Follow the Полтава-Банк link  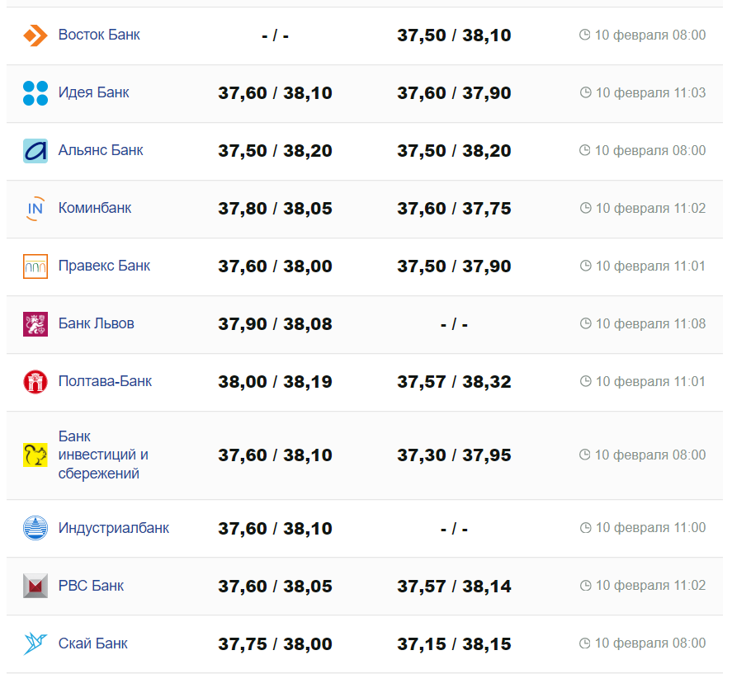click(x=105, y=381)
